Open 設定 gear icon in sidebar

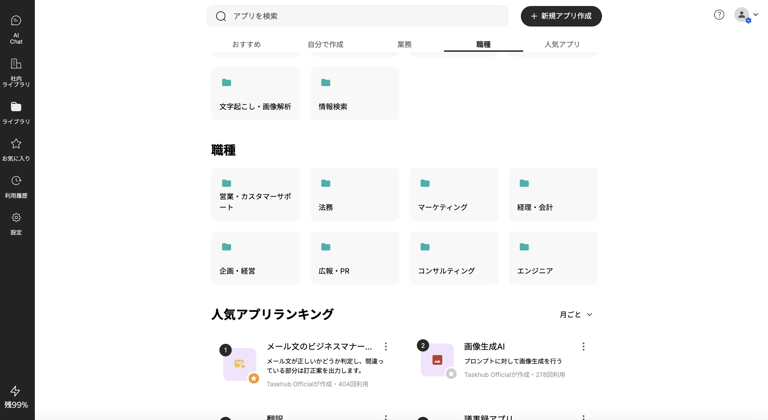click(x=16, y=223)
